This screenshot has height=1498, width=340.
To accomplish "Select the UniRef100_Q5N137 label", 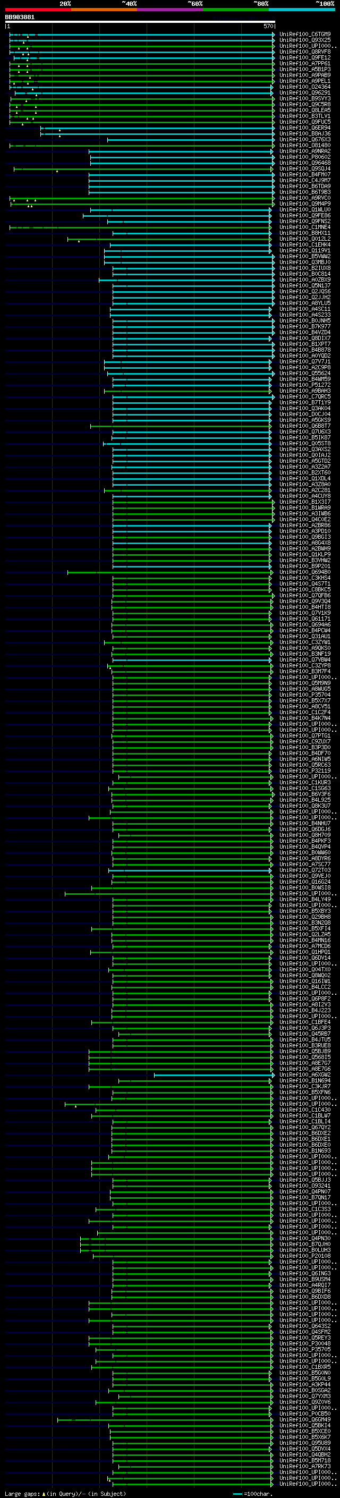I will (x=305, y=285).
